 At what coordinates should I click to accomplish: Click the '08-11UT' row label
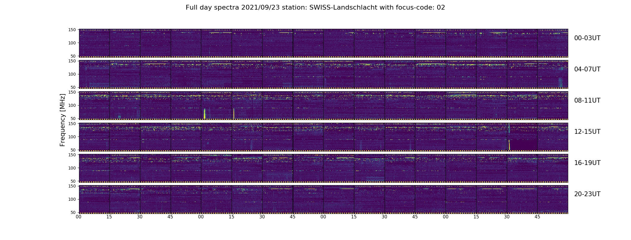point(587,100)
